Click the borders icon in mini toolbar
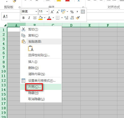Viewport: 124px width, 118px height. click(58, 18)
